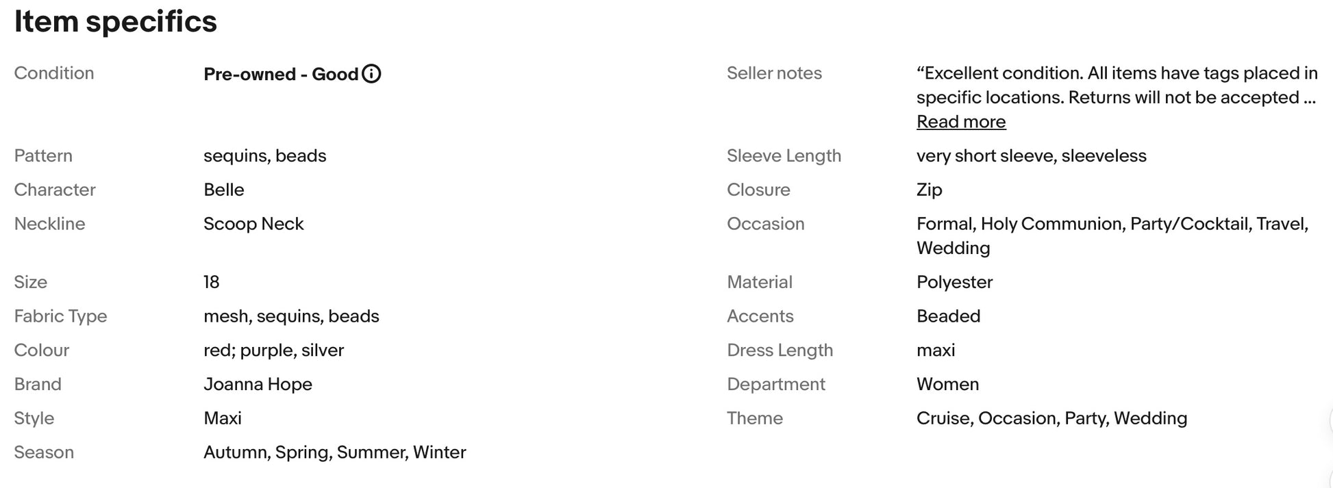Screen dimensions: 1333x488
Task: Click the Polyester material value
Action: click(954, 282)
